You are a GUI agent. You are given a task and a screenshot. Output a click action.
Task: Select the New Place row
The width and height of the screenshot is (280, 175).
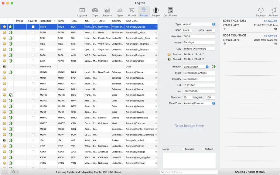tap(79, 67)
